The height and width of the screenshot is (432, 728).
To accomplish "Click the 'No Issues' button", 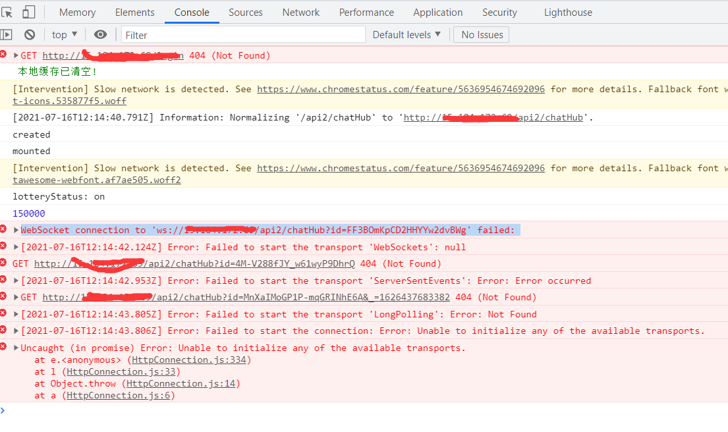I will [x=481, y=34].
